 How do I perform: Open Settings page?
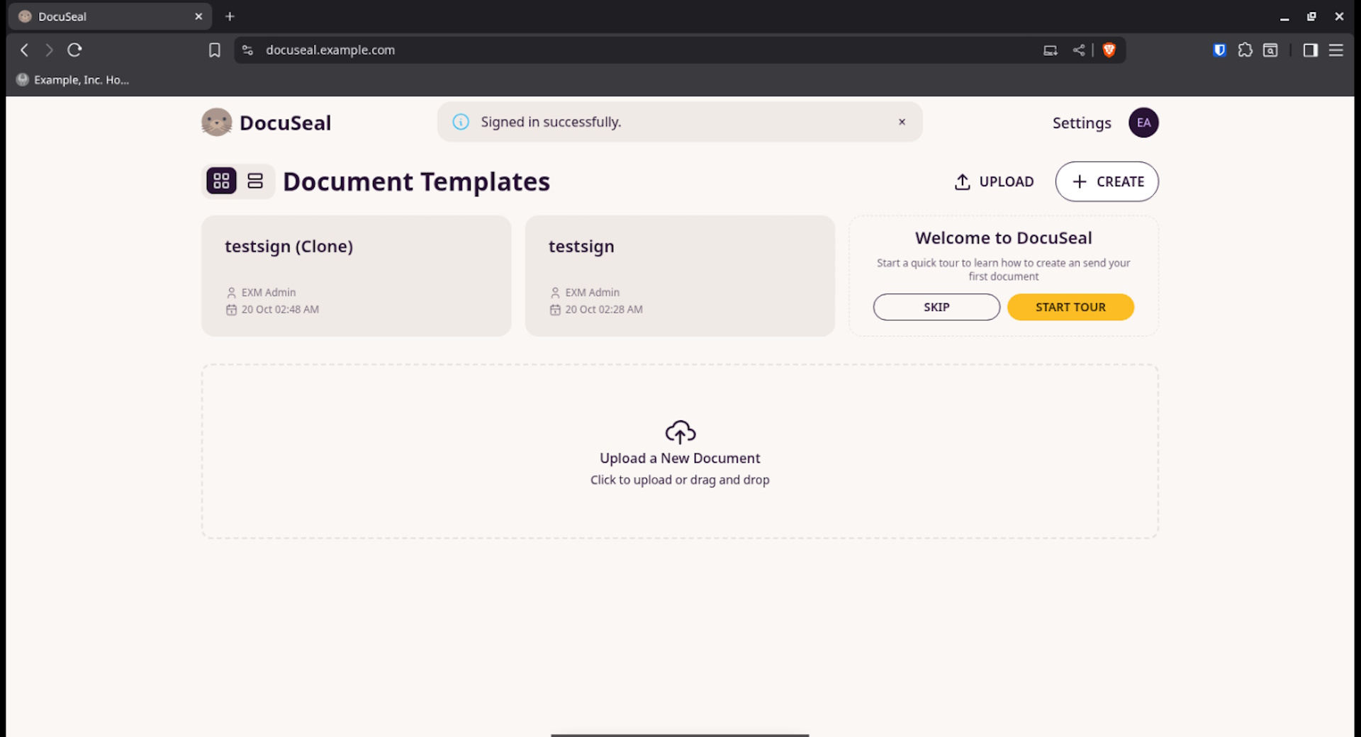pos(1081,123)
